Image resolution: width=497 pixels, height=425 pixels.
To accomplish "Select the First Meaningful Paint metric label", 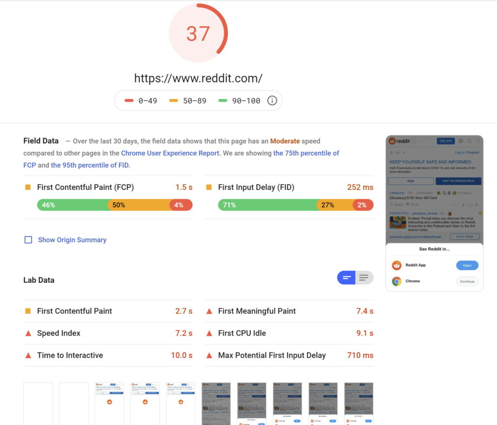I will click(x=257, y=311).
